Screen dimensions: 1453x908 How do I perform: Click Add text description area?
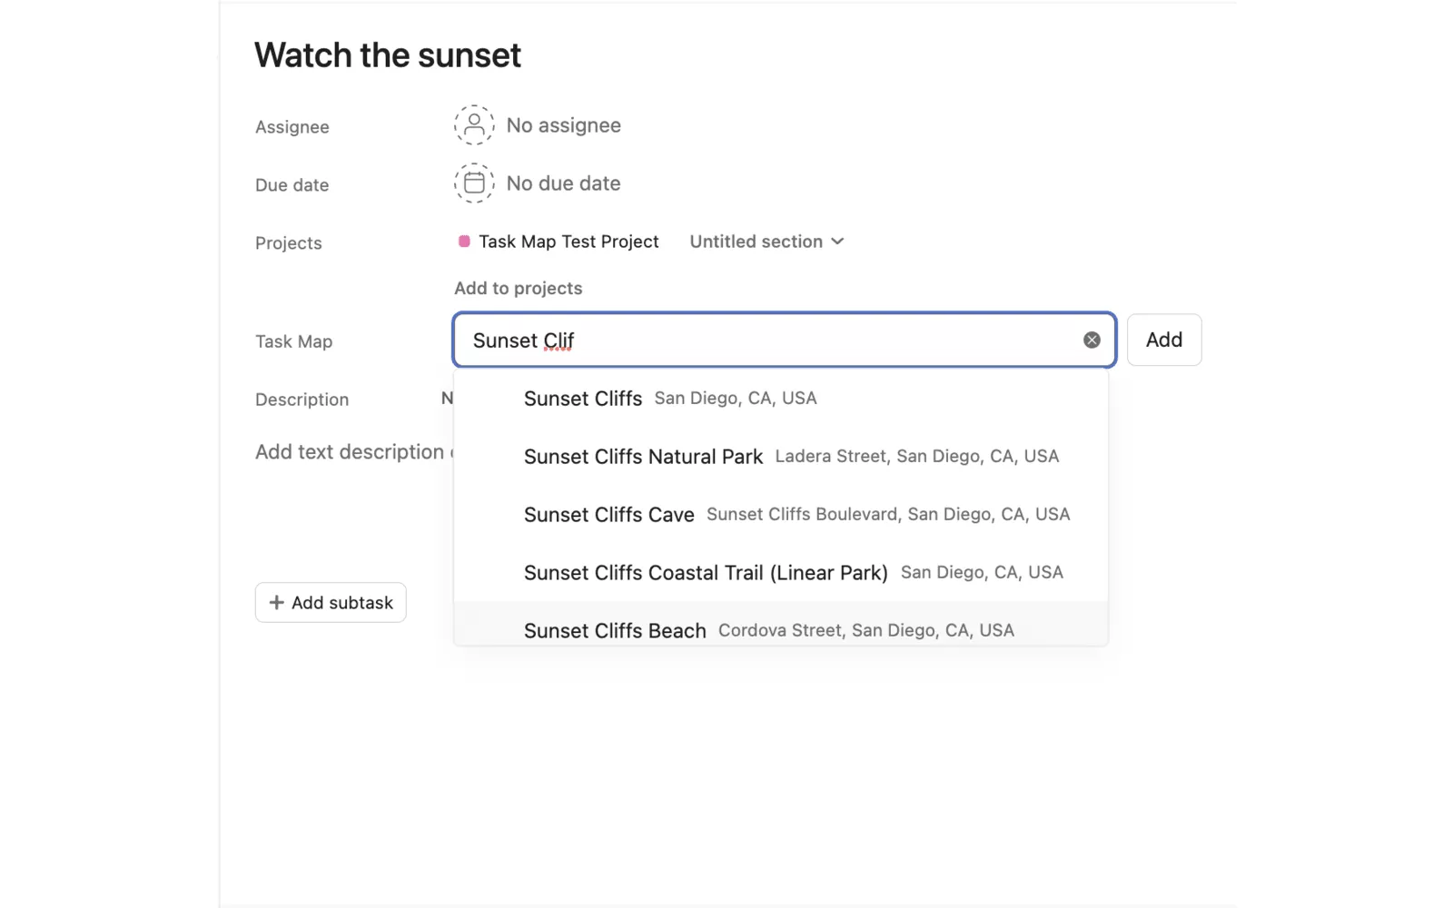pyautogui.click(x=350, y=452)
